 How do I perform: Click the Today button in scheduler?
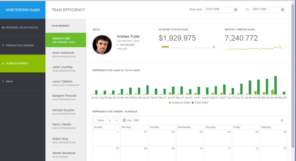point(101,120)
